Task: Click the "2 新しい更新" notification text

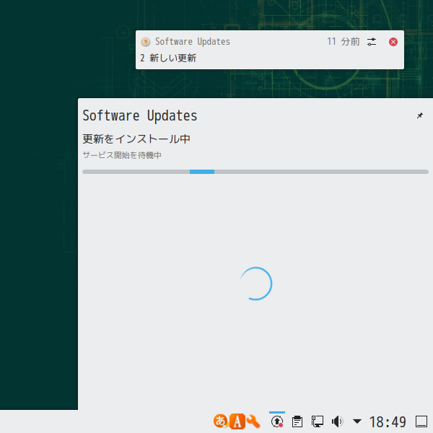Action: [x=168, y=58]
